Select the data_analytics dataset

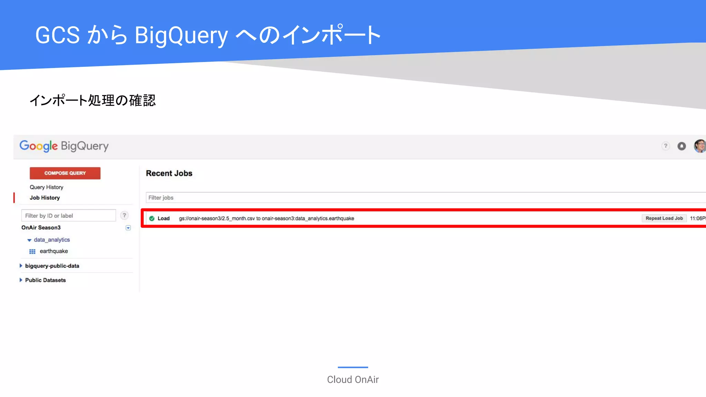[x=52, y=240]
